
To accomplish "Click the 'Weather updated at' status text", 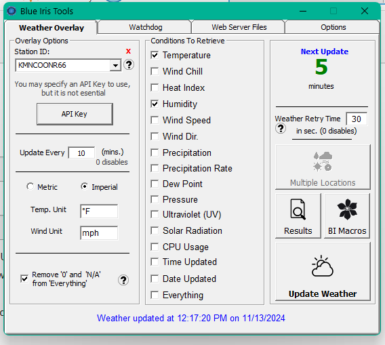I will (191, 319).
